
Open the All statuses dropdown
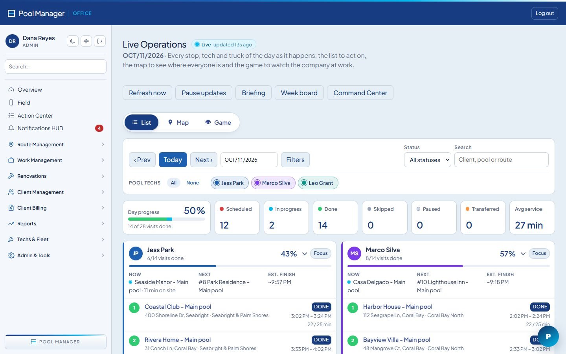tap(427, 160)
